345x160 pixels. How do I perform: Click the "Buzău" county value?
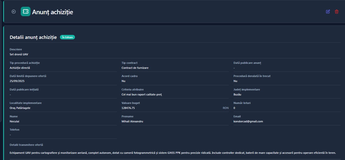click(237, 95)
